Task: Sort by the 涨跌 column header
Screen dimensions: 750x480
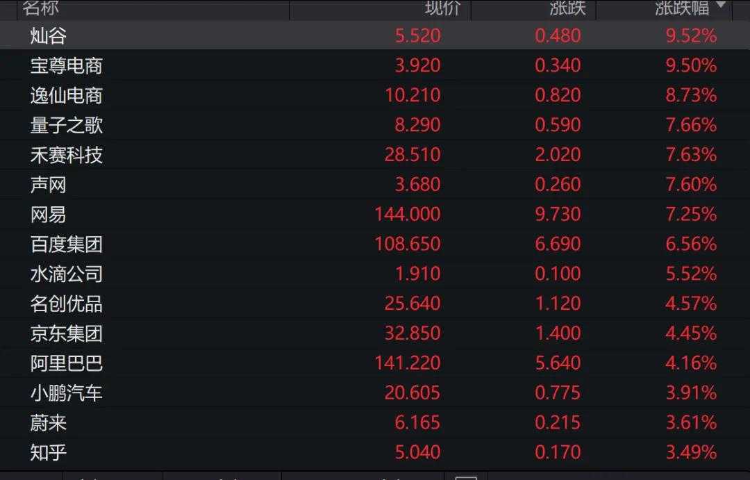Action: tap(567, 8)
